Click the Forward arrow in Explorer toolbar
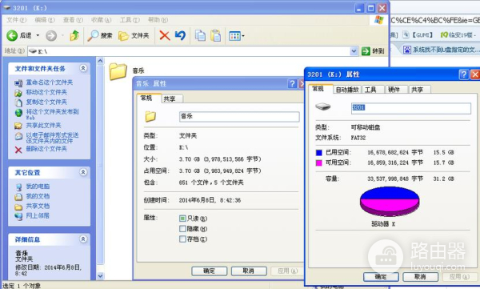480x289 pixels. pos(51,35)
